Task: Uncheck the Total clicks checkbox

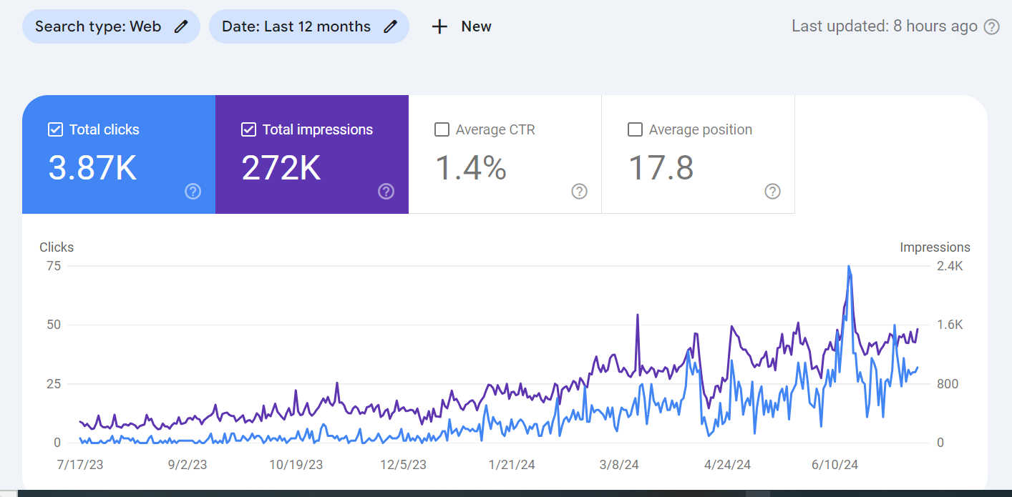Action: [55, 129]
